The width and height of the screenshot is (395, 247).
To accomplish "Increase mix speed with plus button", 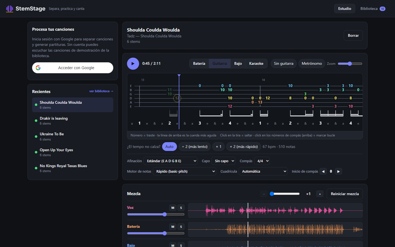I will click(320, 194).
